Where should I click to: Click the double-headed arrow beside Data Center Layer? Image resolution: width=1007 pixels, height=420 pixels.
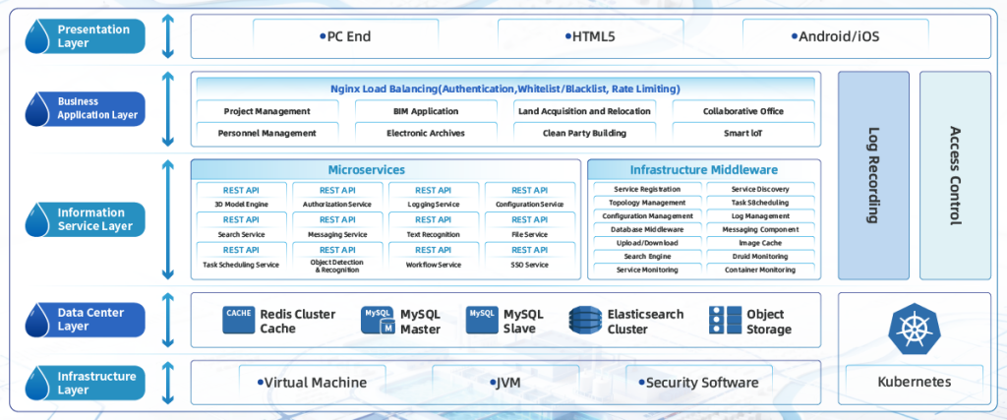coord(168,321)
